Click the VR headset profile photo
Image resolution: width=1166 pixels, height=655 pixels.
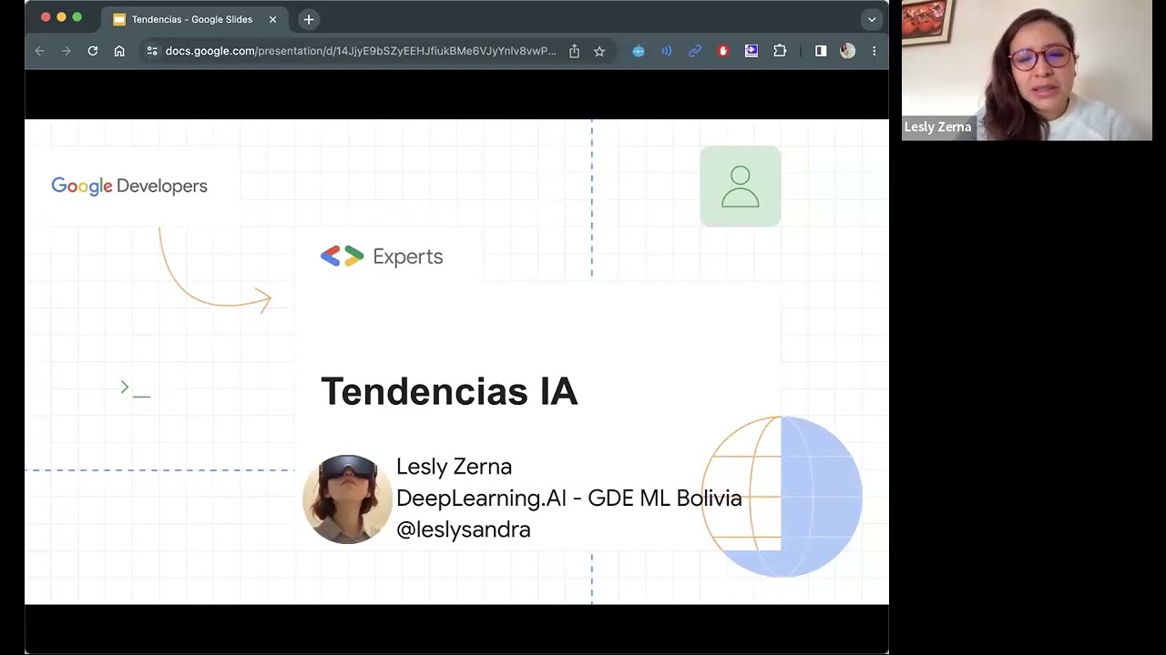[347, 499]
